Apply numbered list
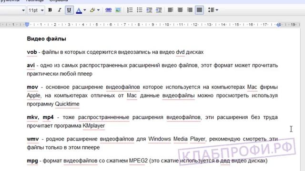This screenshot has width=305, height=171. pos(130,10)
